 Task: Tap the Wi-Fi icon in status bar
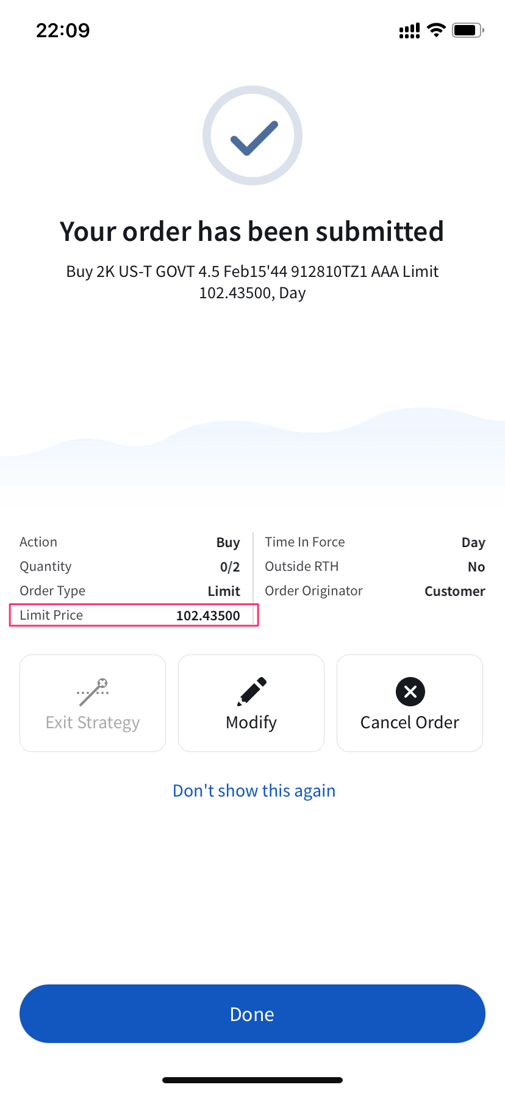click(436, 30)
